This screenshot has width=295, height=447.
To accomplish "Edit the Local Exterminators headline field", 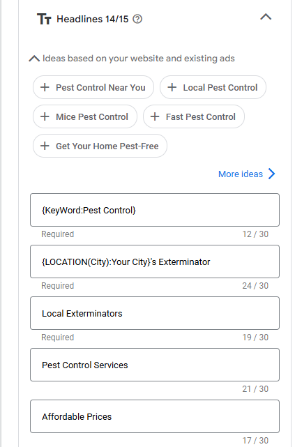I will coord(155,313).
